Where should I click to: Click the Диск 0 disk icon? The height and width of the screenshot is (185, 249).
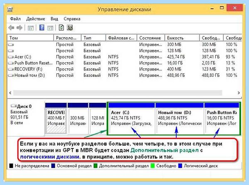14,106
